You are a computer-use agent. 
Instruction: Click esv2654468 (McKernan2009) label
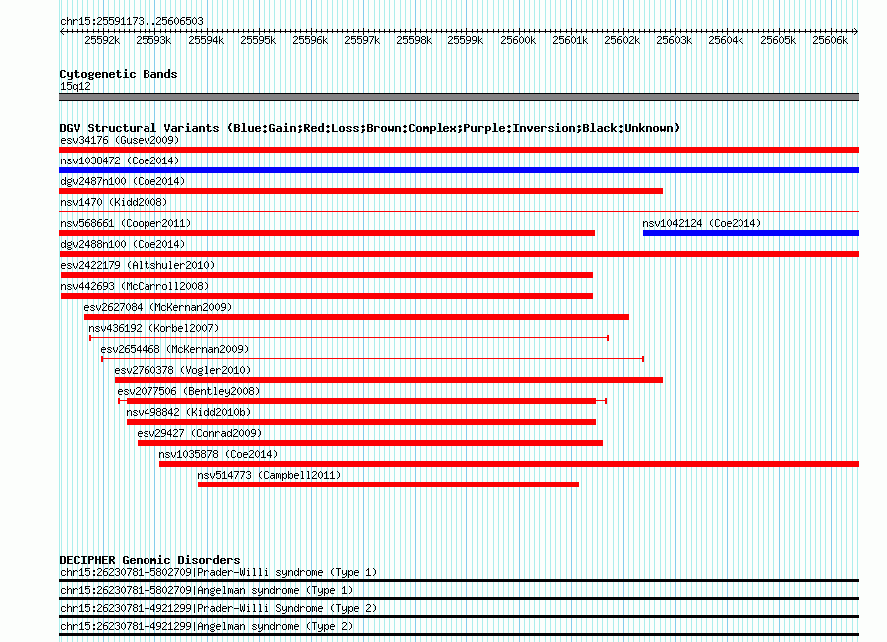(174, 349)
